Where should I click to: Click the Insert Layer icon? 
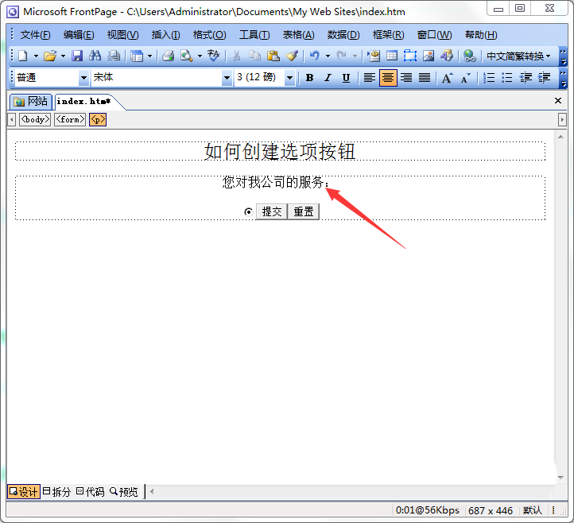pos(410,56)
